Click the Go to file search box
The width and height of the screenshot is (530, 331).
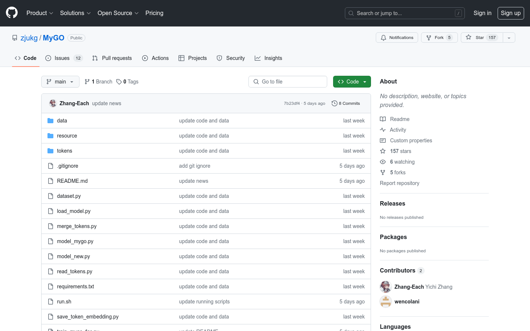click(x=288, y=82)
